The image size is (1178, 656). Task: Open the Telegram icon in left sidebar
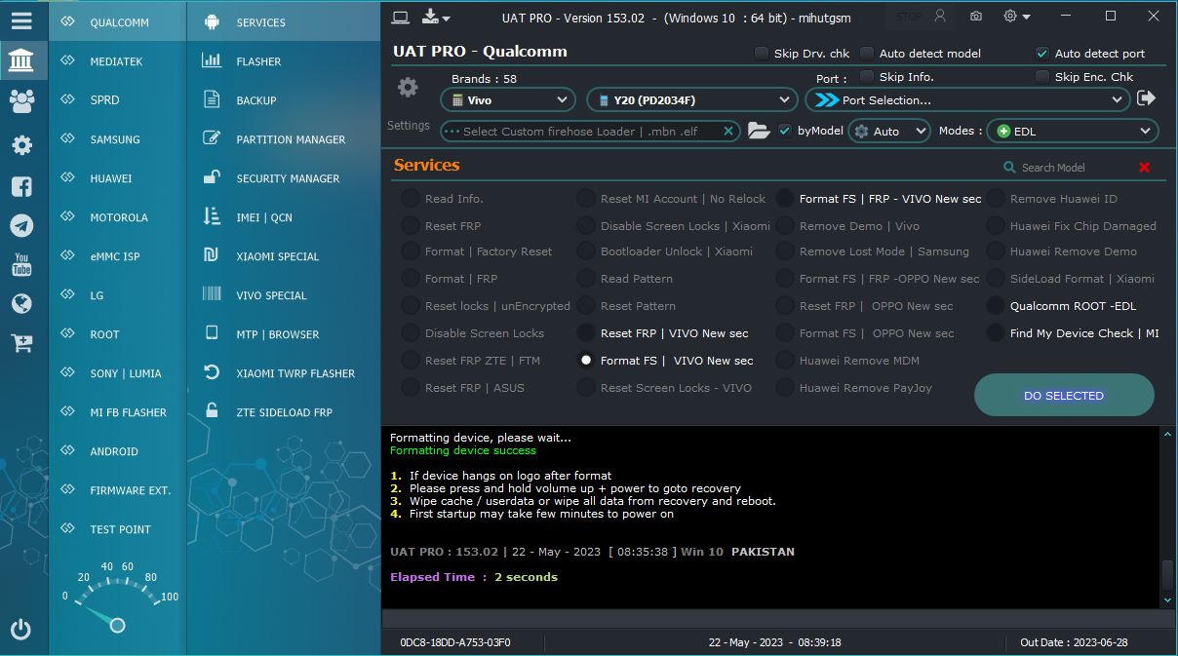pos(21,225)
